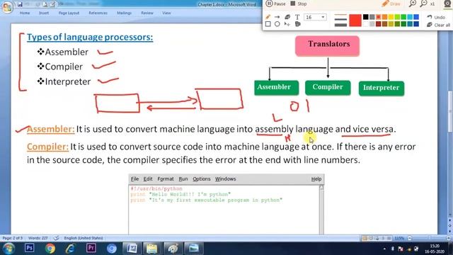Viewport: 453px width, 255px height.
Task: Select the stamp tool beside pointer tool
Action: click(298, 24)
